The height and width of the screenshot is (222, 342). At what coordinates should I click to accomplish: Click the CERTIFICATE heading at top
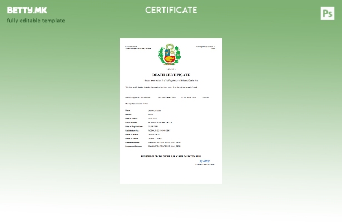tap(171, 10)
